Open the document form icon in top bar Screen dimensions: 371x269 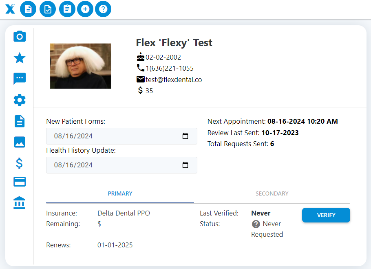tap(28, 9)
